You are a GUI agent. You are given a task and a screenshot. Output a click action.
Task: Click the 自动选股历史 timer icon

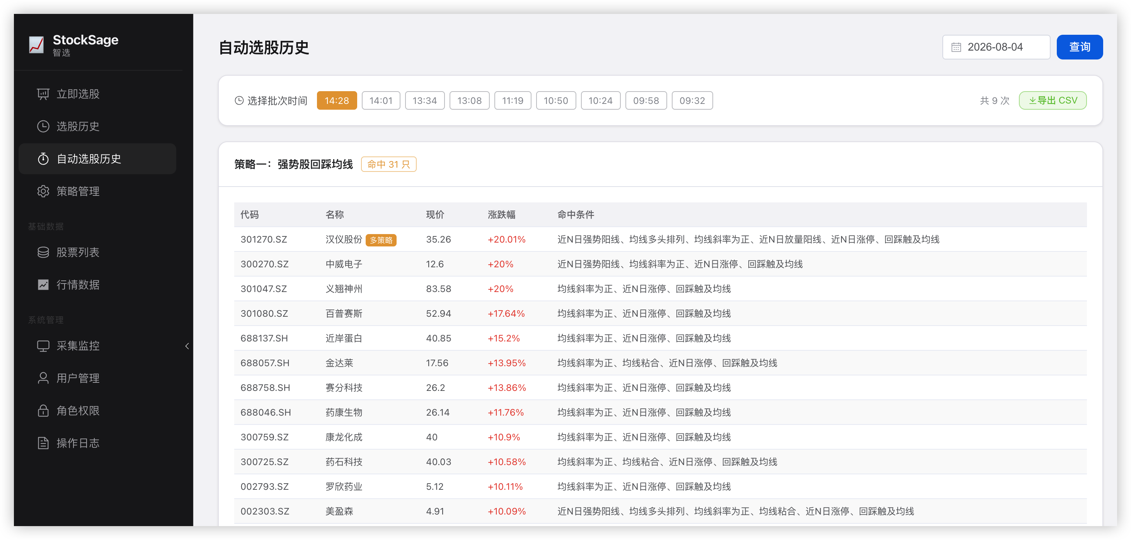(x=43, y=159)
